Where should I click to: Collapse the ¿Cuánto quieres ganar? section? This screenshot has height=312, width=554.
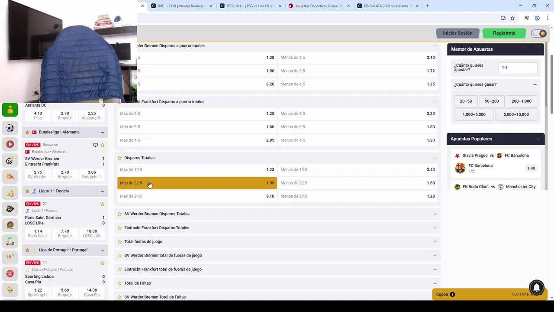tap(535, 84)
